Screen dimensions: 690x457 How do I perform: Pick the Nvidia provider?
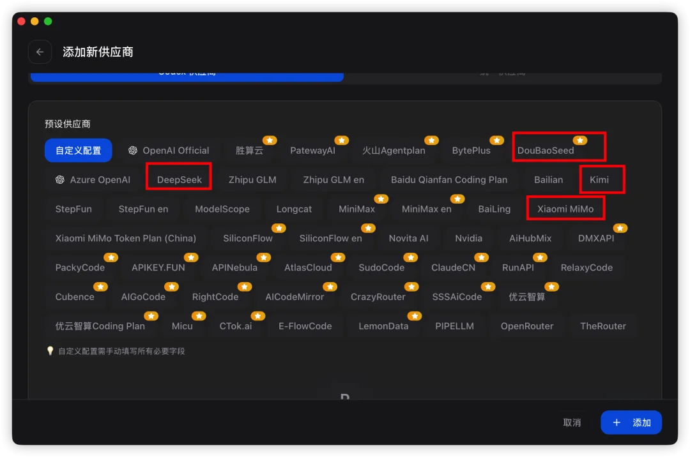click(x=469, y=238)
